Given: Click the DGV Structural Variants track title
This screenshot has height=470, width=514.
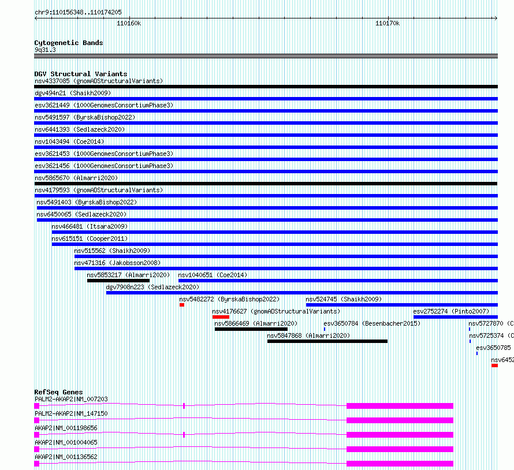Looking at the screenshot, I should 81,74.
